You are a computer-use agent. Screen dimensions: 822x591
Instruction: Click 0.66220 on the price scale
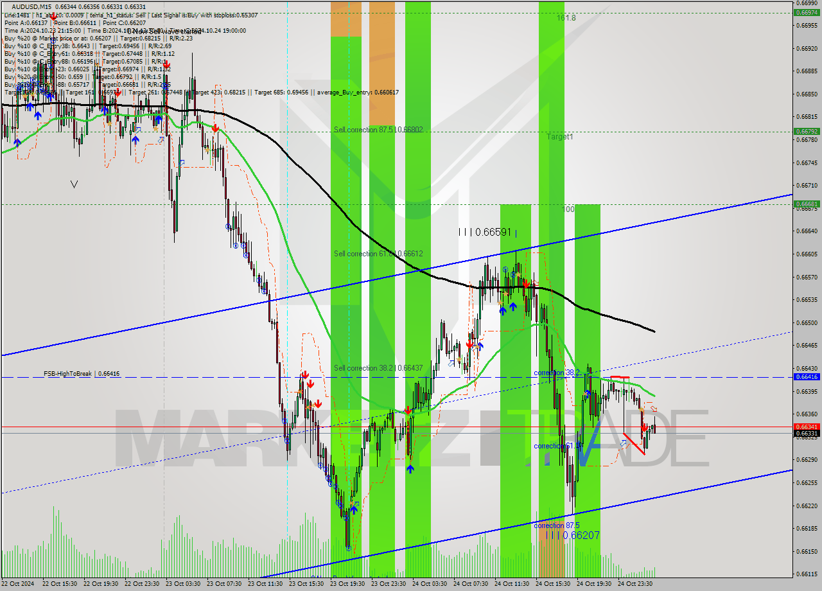pos(807,506)
